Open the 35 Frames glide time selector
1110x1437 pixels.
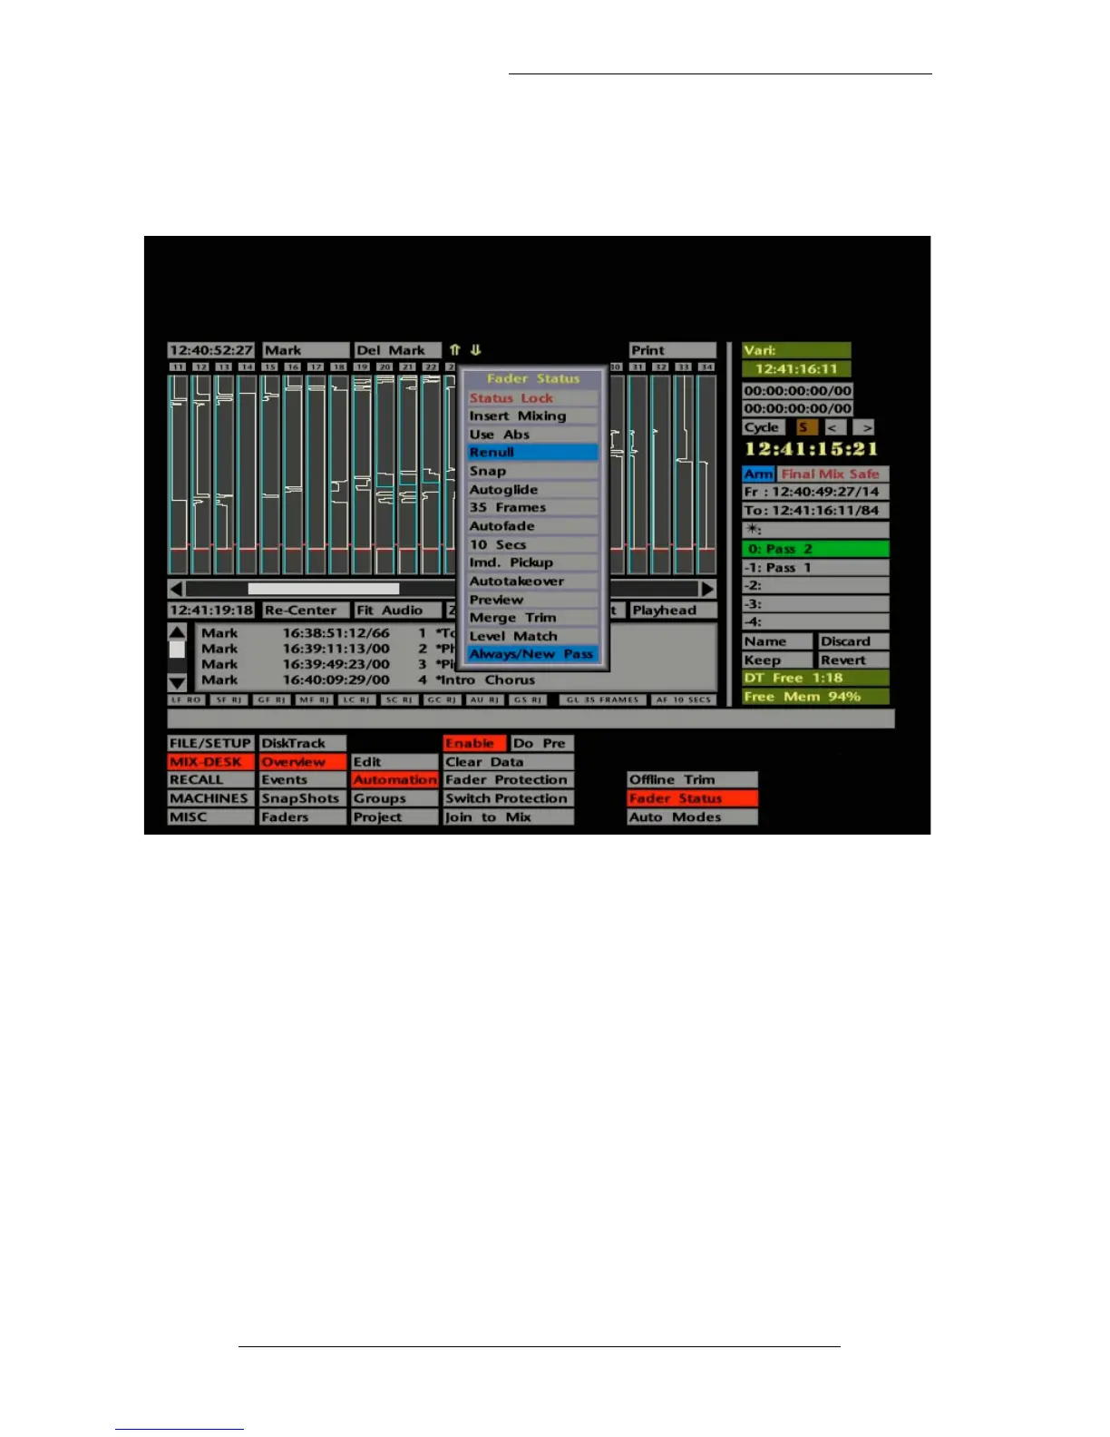tap(532, 507)
